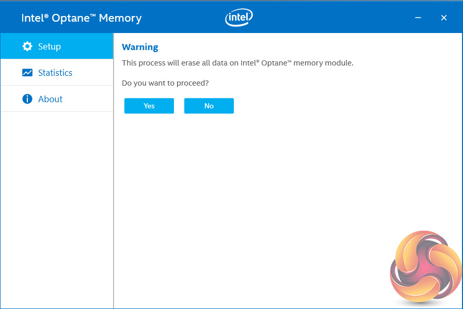Click the colorful swirl watermark logo
463x309 pixels.
[x=426, y=268]
